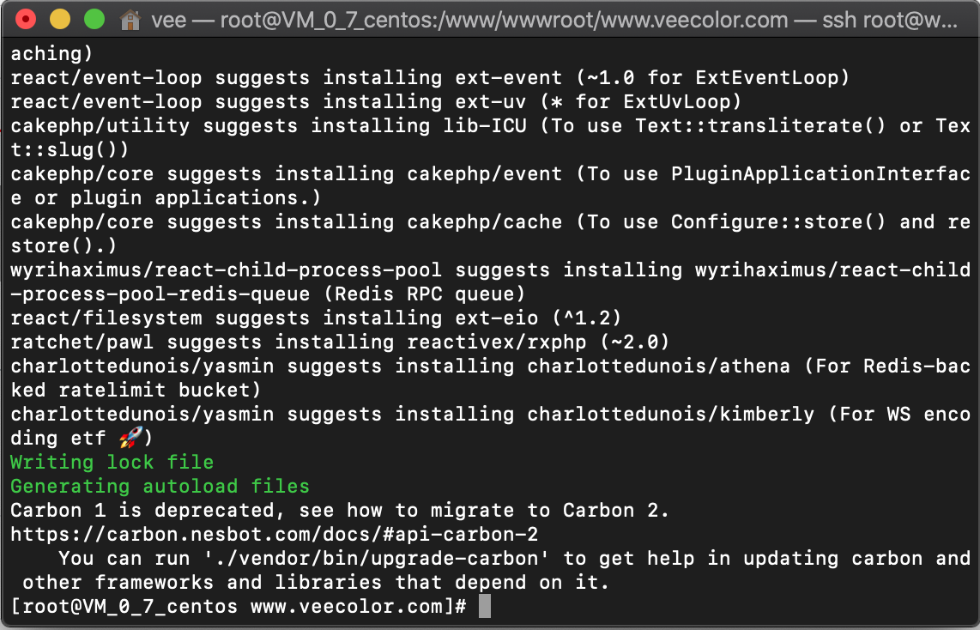Click 'react/filesystem' package name
The image size is (980, 630).
coord(106,318)
